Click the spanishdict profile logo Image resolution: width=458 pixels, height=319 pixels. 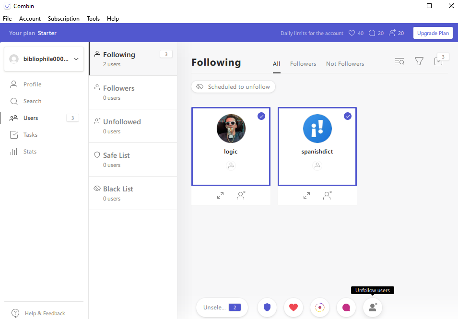(317, 129)
